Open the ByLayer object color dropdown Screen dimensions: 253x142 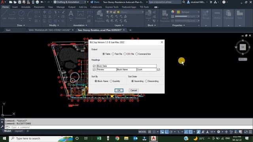click(x=198, y=12)
